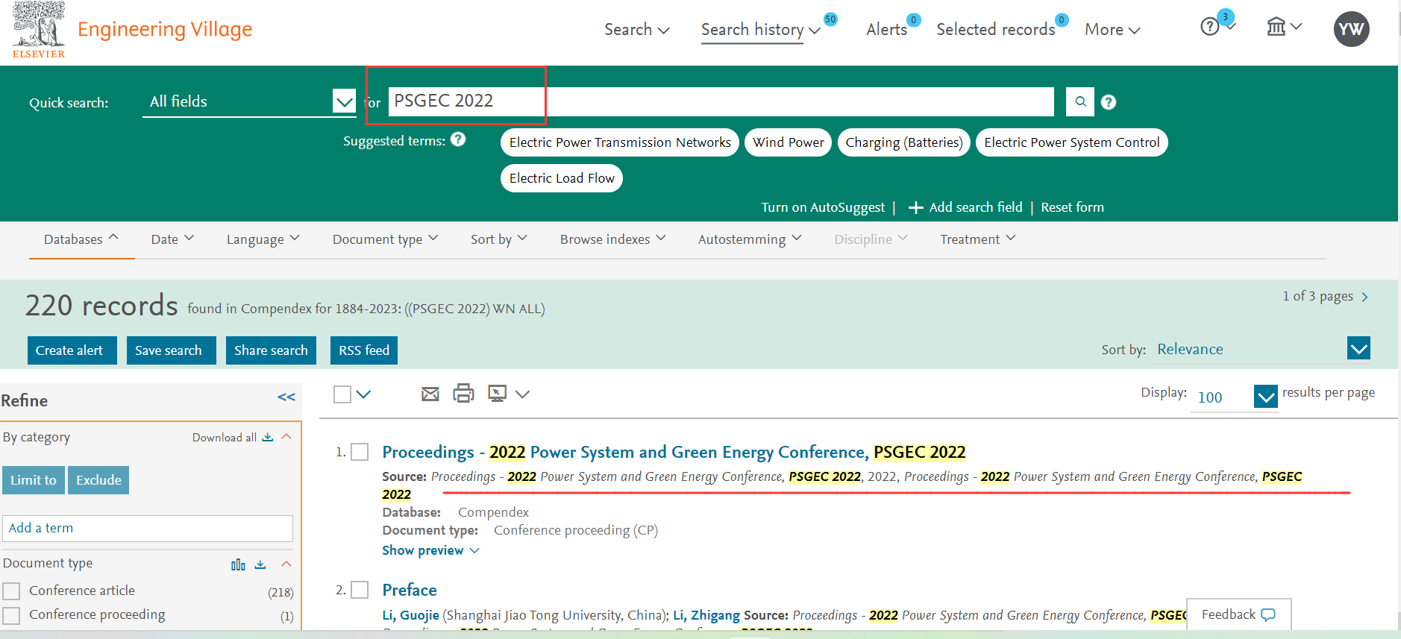Expand download options chevron next to monitor icon
1401x639 pixels.
coord(522,394)
